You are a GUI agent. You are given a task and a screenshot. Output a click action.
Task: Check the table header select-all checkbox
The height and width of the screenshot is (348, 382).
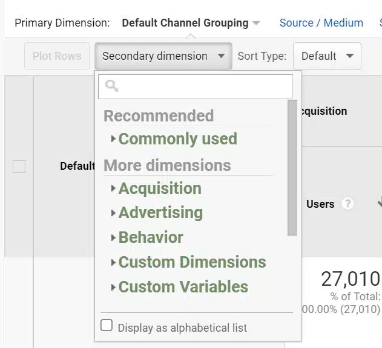pyautogui.click(x=19, y=166)
